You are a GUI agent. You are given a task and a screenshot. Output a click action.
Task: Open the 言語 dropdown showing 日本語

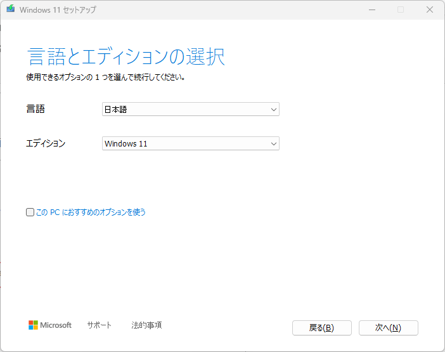point(190,109)
